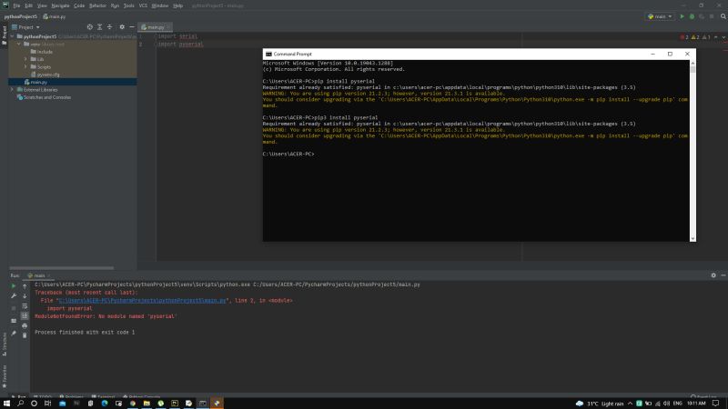
Task: Click Collapse All in Project panel
Action: 109,27
